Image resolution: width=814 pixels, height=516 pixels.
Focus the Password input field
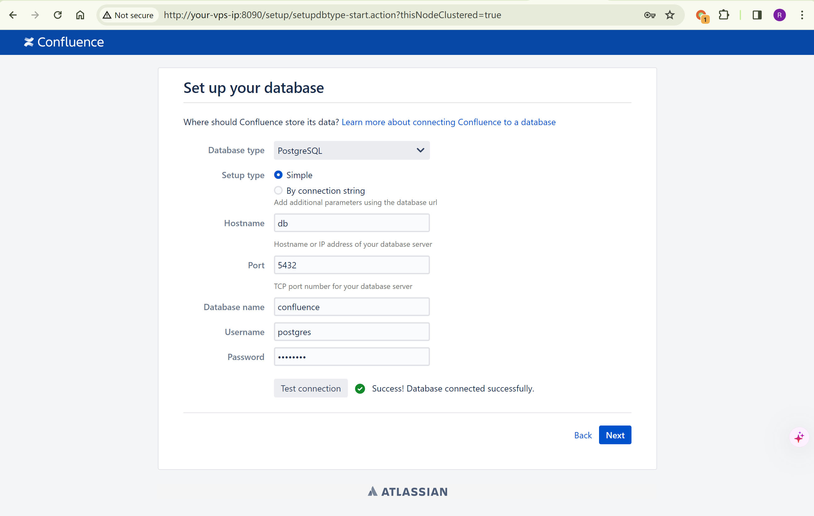coord(352,357)
